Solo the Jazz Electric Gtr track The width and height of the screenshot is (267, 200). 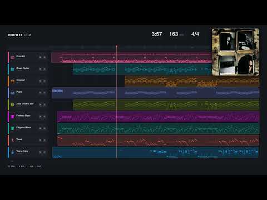[x=44, y=104]
